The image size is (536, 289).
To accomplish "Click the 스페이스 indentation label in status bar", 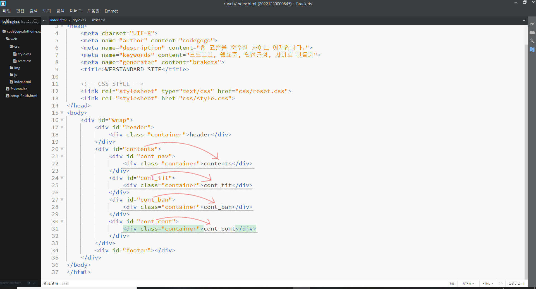I will 514,283.
